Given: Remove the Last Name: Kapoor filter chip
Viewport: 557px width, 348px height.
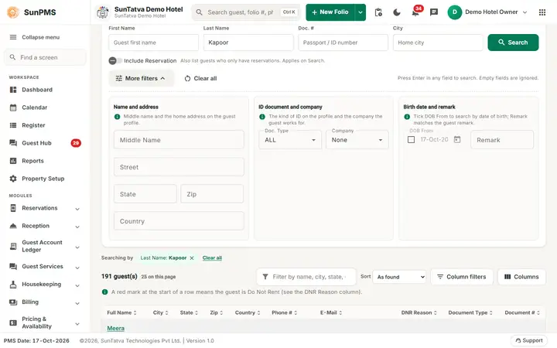Looking at the screenshot, I should (x=192, y=258).
